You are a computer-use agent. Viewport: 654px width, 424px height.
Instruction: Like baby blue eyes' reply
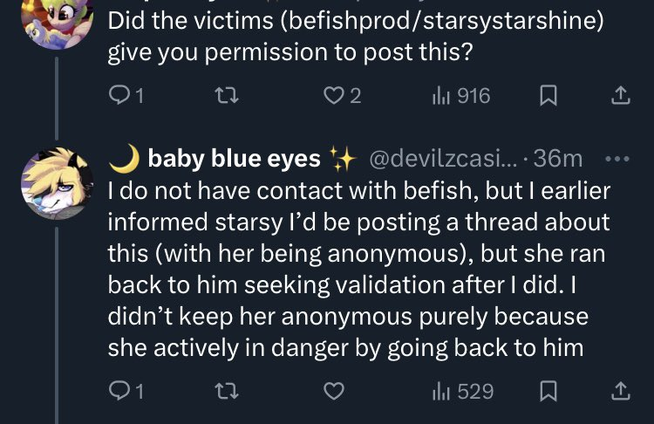pyautogui.click(x=333, y=391)
